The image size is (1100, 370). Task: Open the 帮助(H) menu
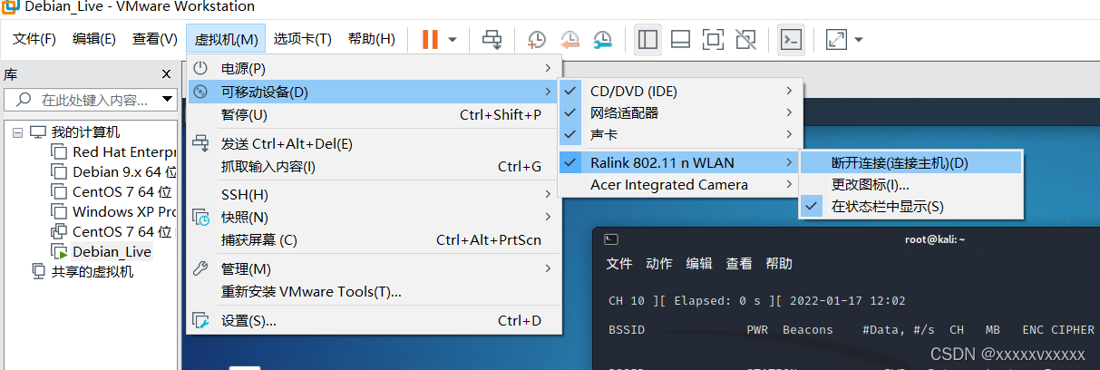372,39
